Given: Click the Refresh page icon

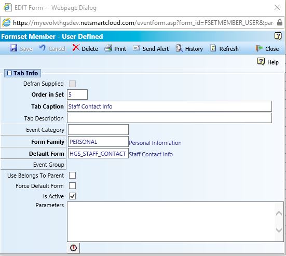Looking at the screenshot, I should [213, 48].
